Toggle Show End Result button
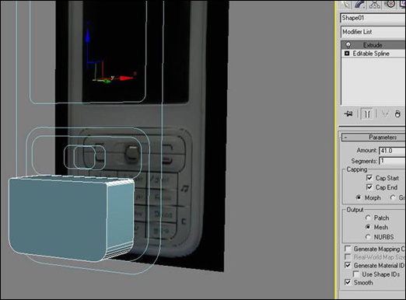This screenshot has width=406, height=300. click(x=367, y=114)
